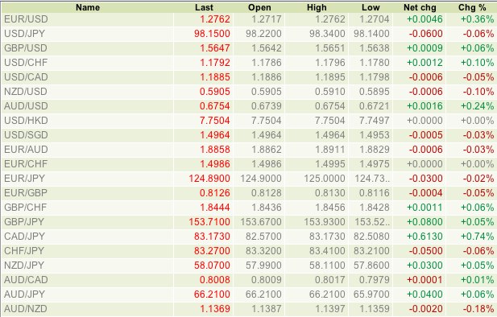Click the last price 7.7504
497x317 pixels.
coord(215,121)
